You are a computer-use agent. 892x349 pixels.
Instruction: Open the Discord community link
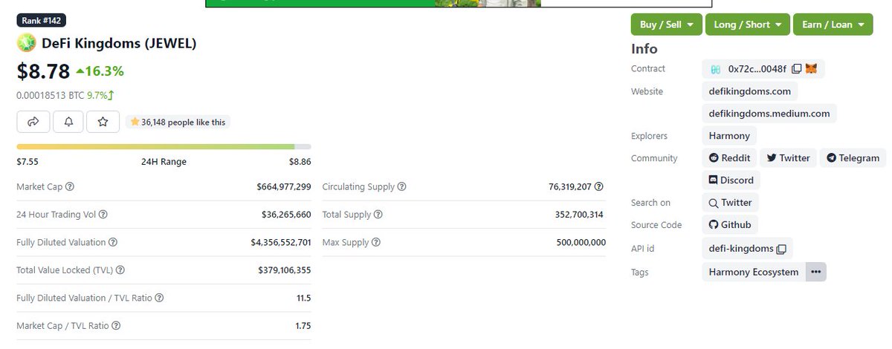coord(731,180)
